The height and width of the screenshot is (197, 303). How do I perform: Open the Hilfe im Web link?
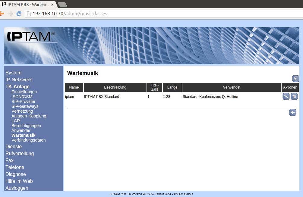coord(19,181)
